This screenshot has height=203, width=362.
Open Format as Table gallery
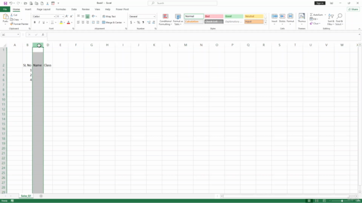[178, 20]
